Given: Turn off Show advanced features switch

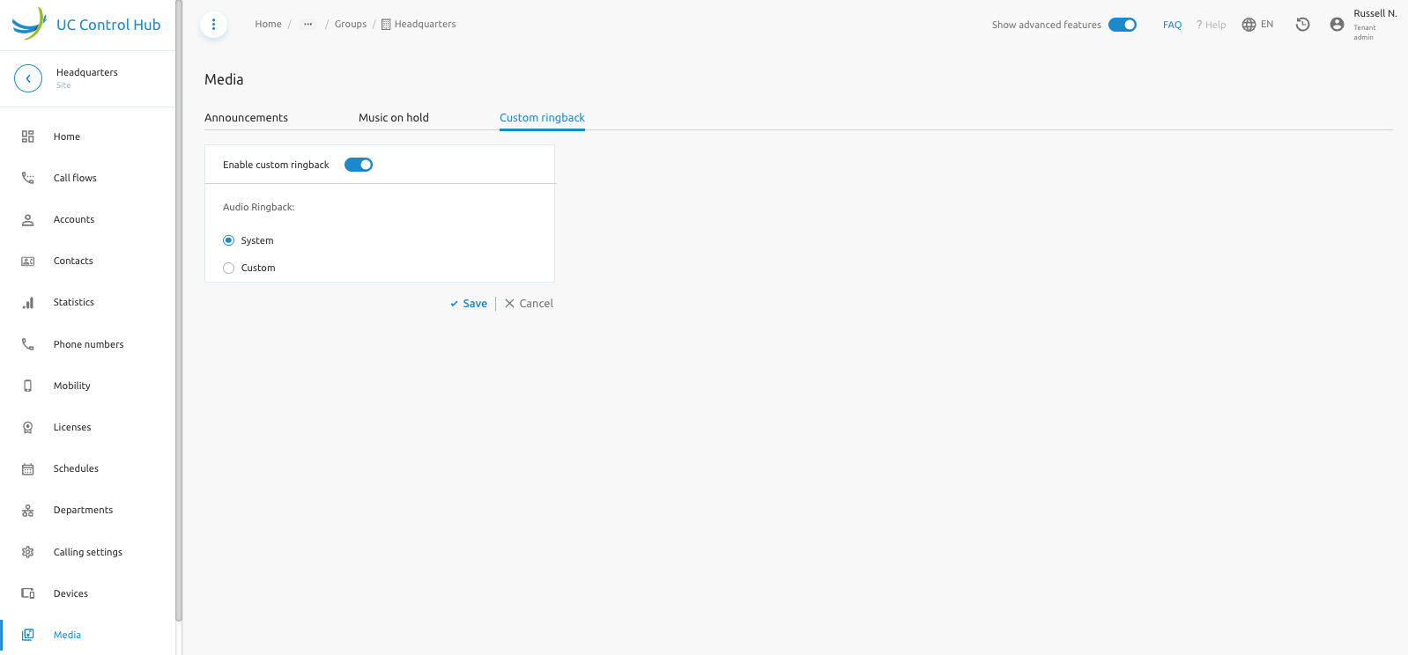Looking at the screenshot, I should tap(1122, 25).
